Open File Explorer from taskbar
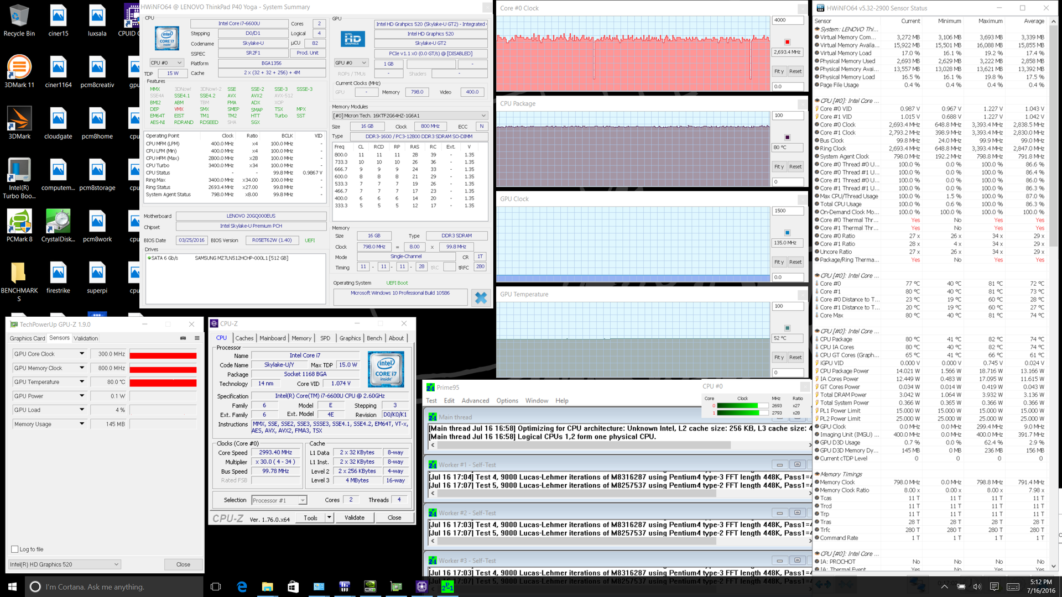The image size is (1062, 597). 267,586
